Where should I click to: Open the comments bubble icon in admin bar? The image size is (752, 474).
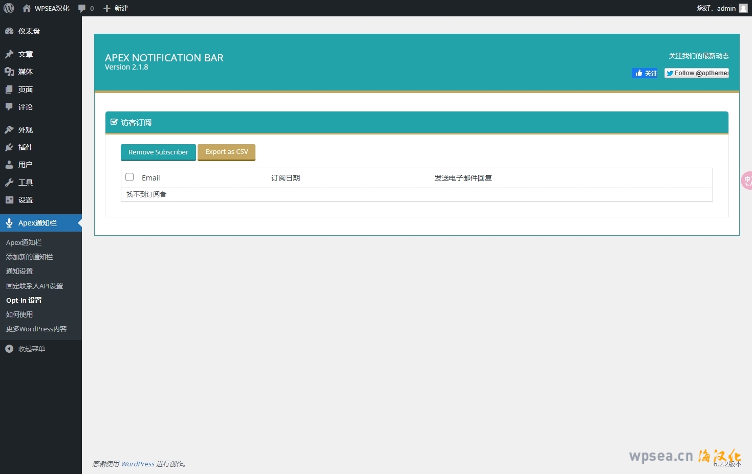82,8
